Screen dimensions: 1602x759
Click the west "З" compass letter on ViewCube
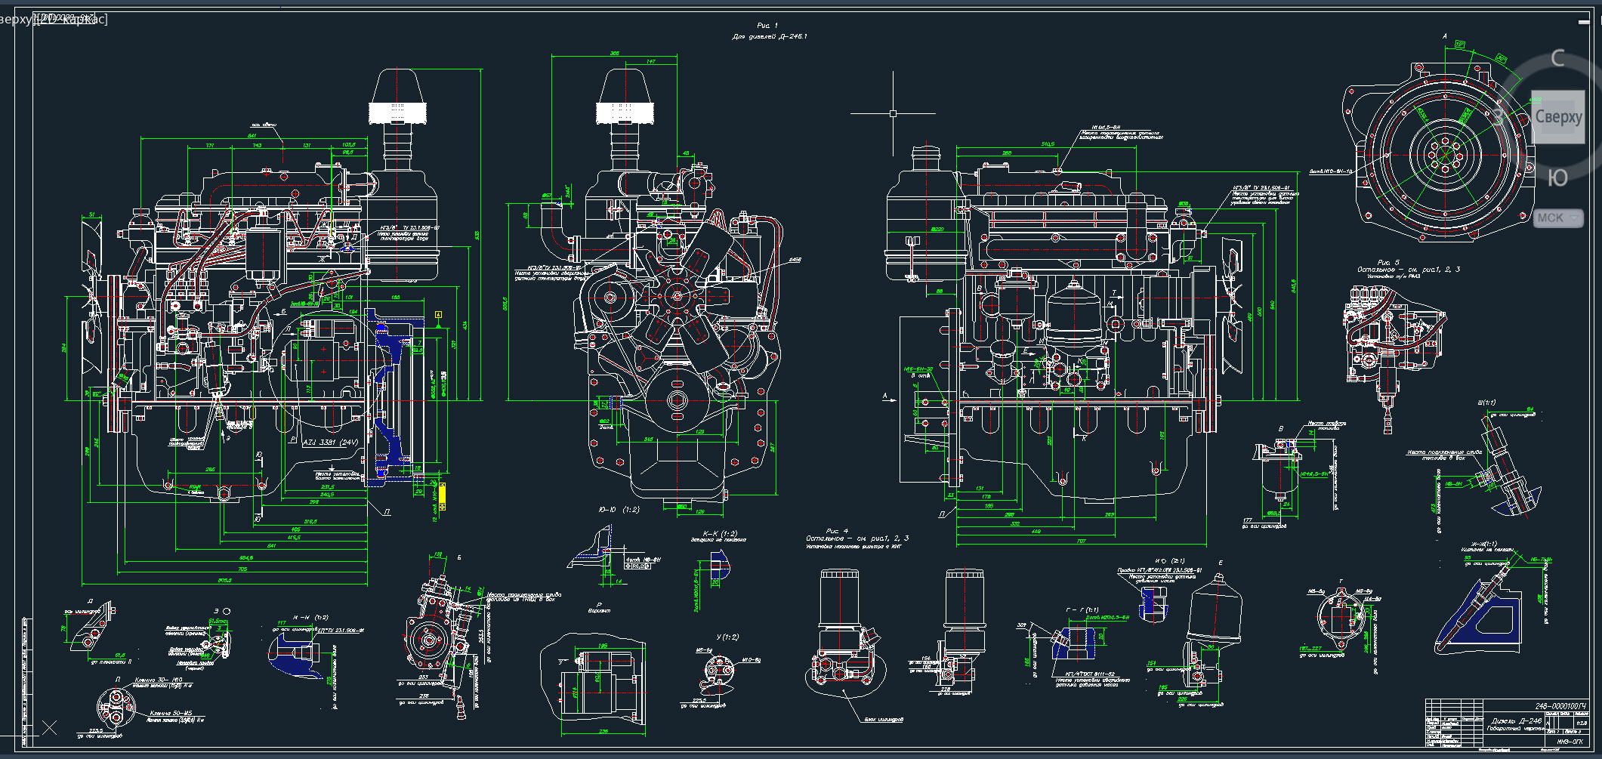click(1499, 118)
